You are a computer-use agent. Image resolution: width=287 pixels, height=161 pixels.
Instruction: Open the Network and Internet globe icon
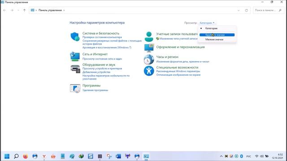(75, 56)
